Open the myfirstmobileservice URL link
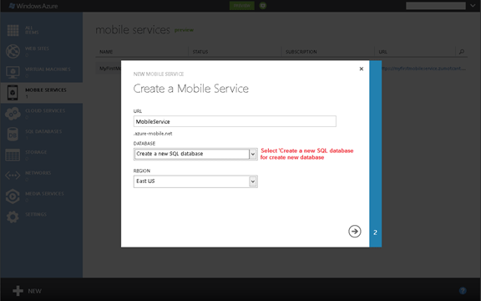Viewport: 481px width, 301px height. [x=423, y=69]
